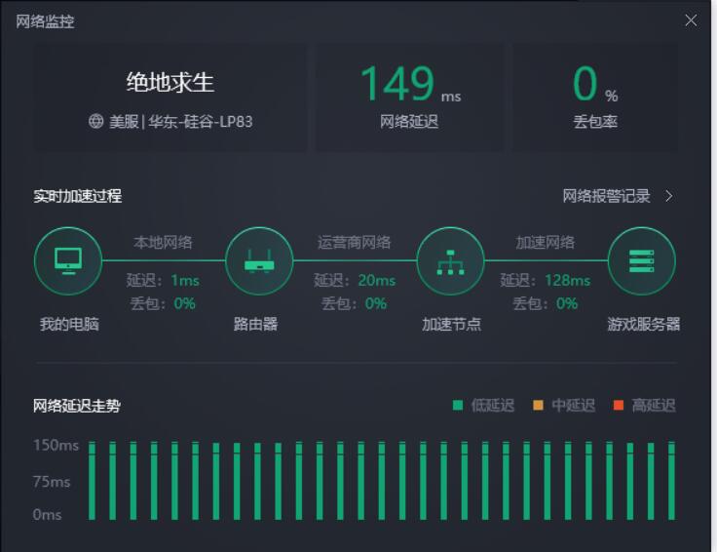This screenshot has height=552, width=717.
Task: Click the 实时加速过程 heading
Action: point(77,196)
